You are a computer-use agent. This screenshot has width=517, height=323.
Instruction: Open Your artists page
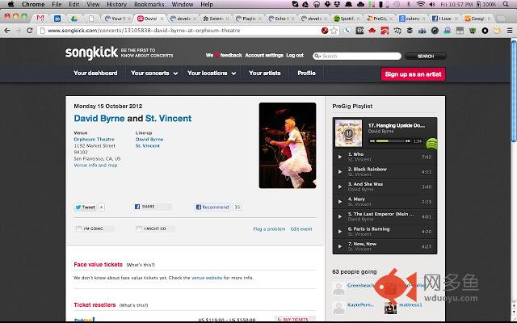(x=265, y=73)
